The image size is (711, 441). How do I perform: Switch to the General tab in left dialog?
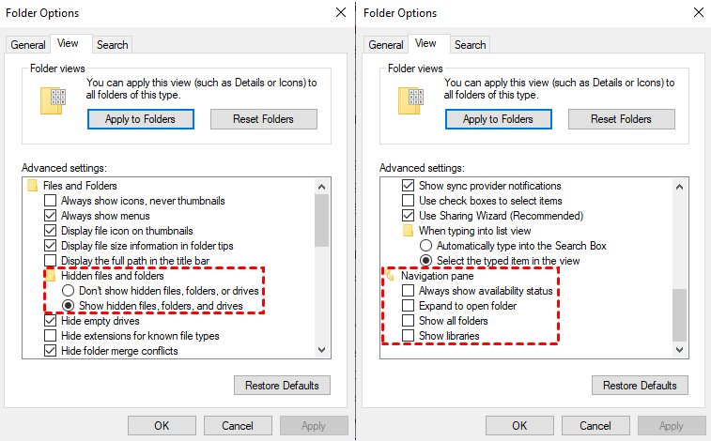28,45
